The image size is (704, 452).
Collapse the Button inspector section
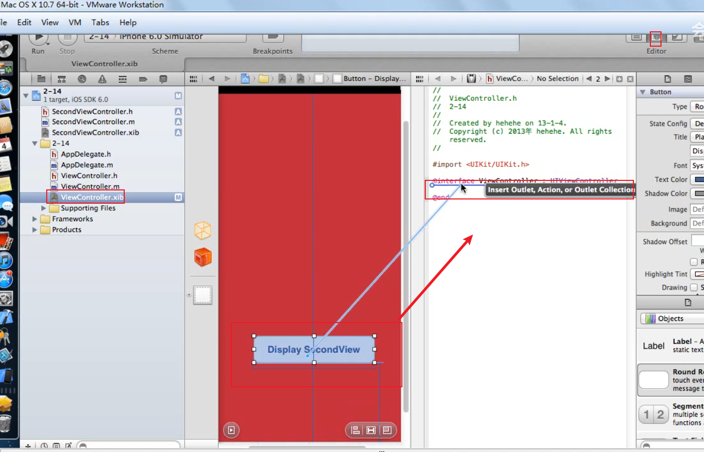pos(643,92)
